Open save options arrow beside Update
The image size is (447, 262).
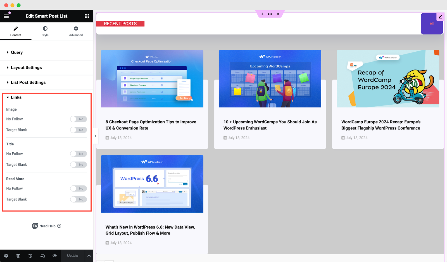[x=89, y=256]
